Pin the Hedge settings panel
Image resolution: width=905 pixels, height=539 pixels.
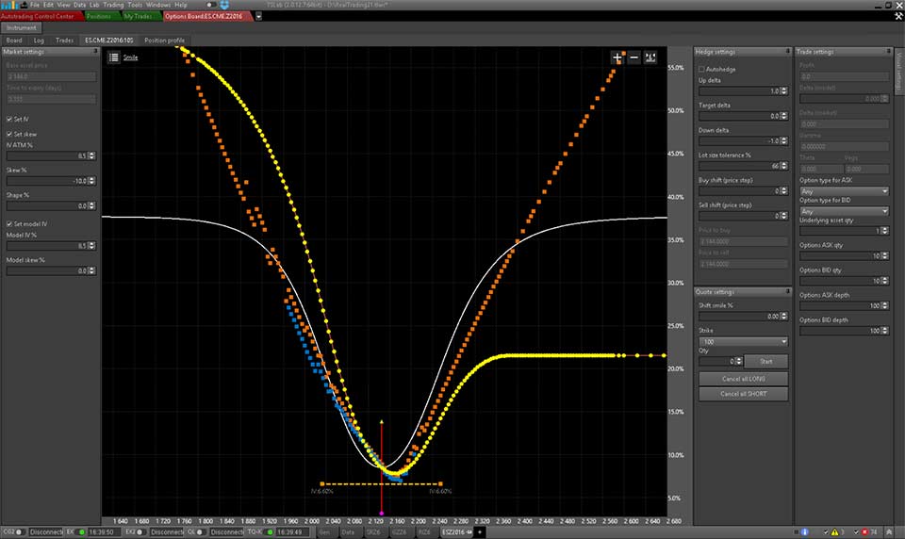(787, 52)
